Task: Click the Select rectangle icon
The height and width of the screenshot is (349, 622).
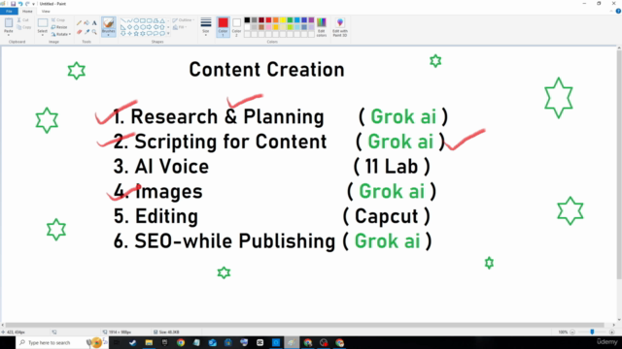Action: coord(43,23)
